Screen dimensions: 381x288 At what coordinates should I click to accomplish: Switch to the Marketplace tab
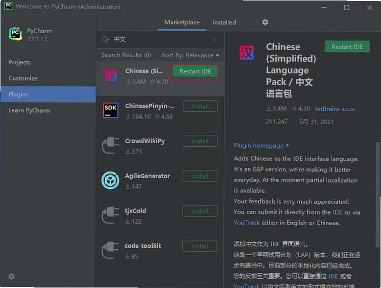coord(182,22)
